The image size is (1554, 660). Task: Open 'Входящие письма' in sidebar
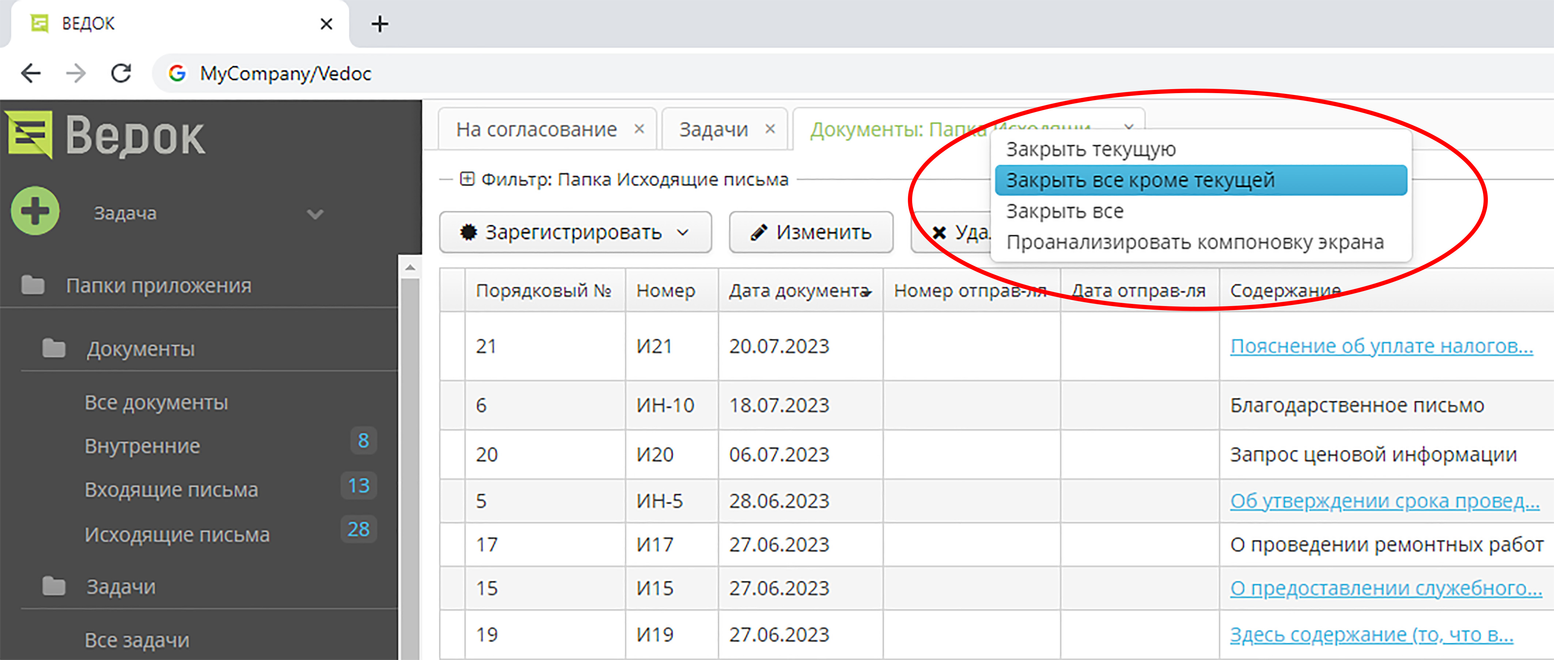171,489
